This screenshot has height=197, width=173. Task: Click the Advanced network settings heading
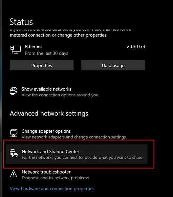[x=49, y=114]
